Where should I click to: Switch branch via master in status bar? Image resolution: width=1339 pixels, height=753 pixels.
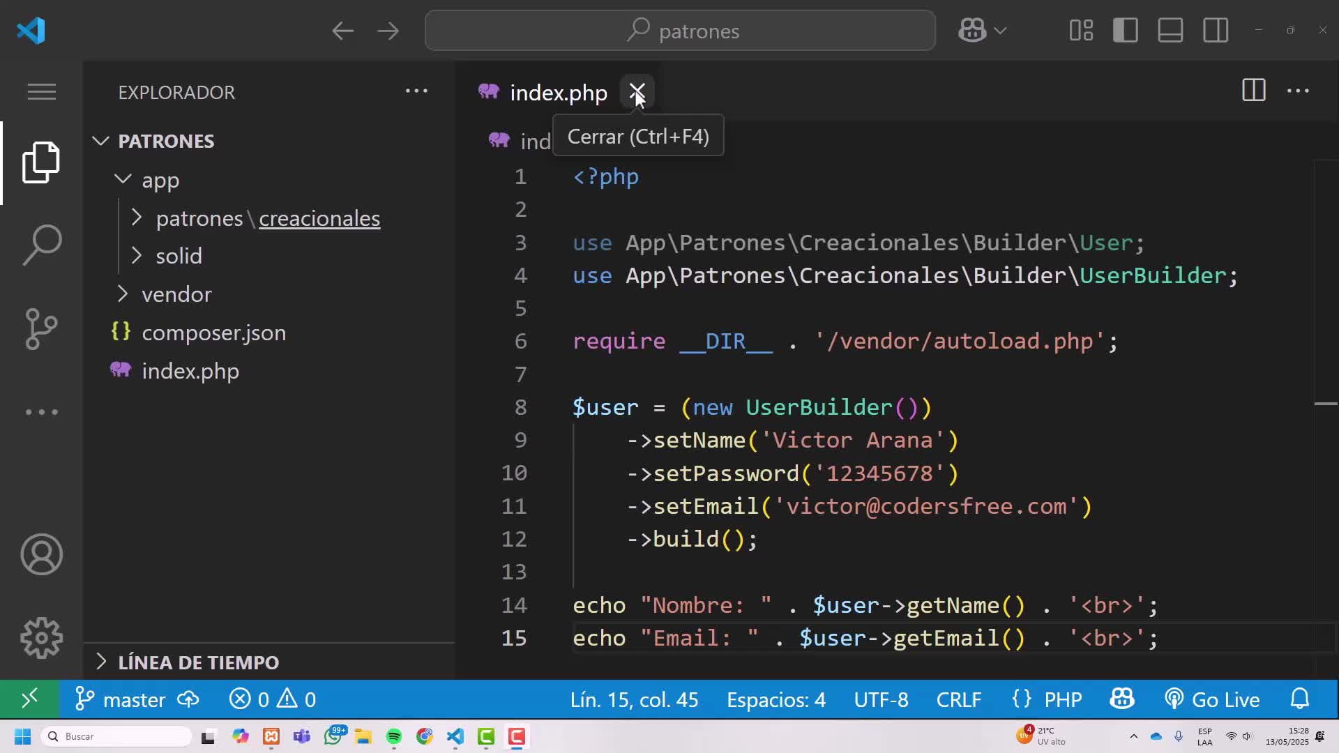tap(120, 699)
